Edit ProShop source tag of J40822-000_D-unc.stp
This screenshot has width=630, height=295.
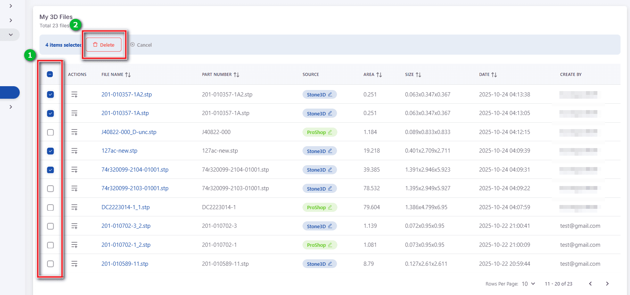tap(330, 132)
